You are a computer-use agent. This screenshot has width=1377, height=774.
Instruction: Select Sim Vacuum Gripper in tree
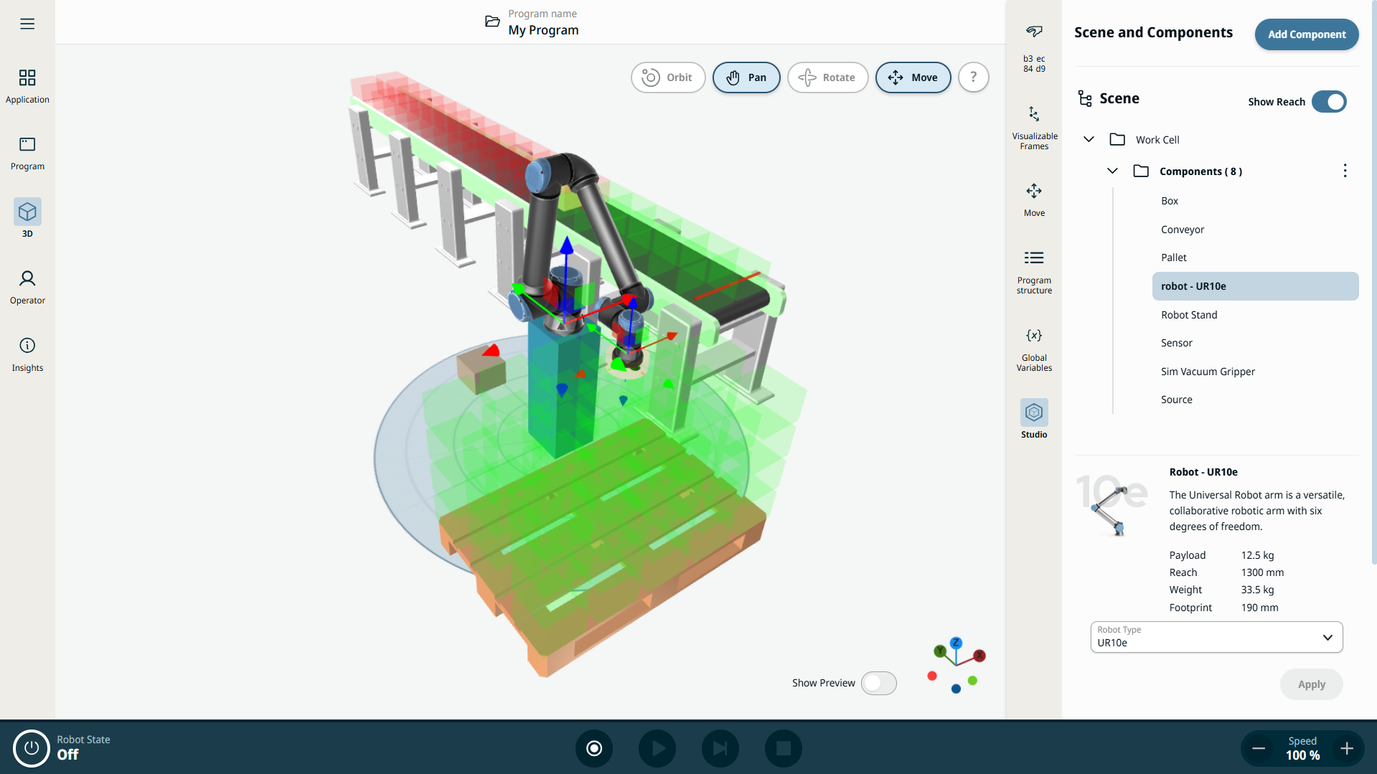point(1208,372)
